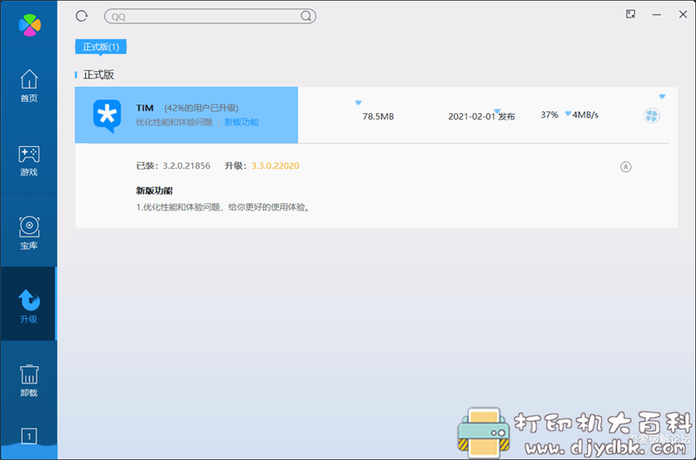Click the colorful software manager logo
Image resolution: width=696 pixels, height=460 pixels.
30,25
